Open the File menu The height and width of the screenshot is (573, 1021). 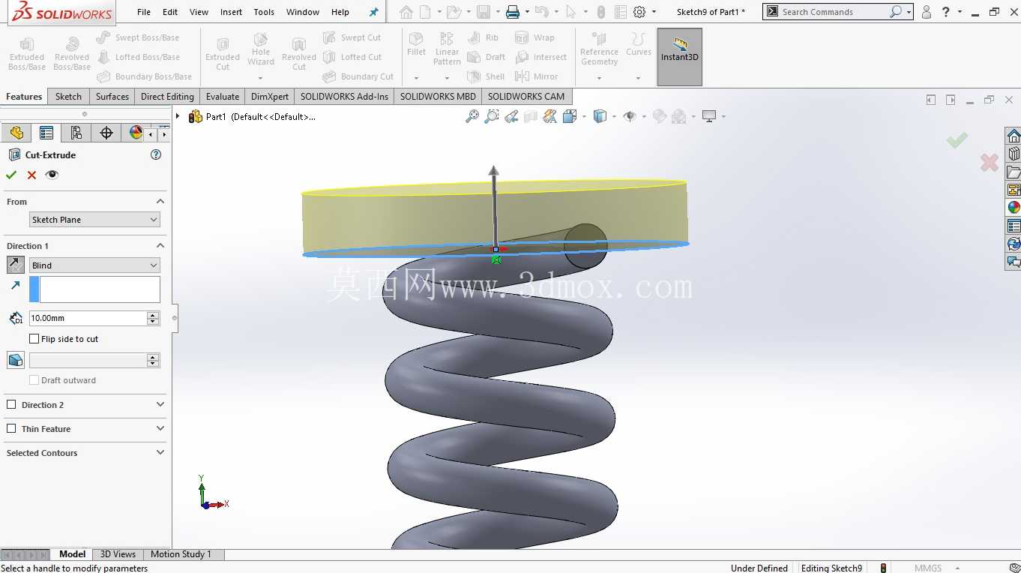[144, 12]
